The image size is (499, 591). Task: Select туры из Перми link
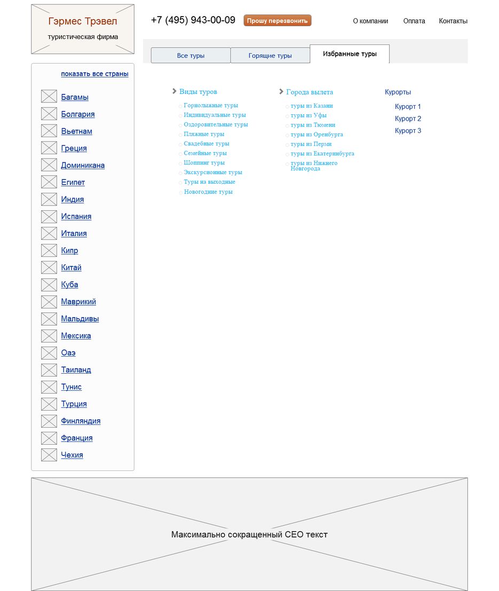click(x=311, y=144)
